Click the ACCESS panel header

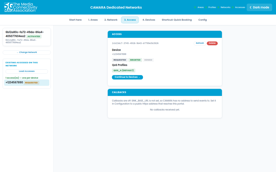click(165, 34)
